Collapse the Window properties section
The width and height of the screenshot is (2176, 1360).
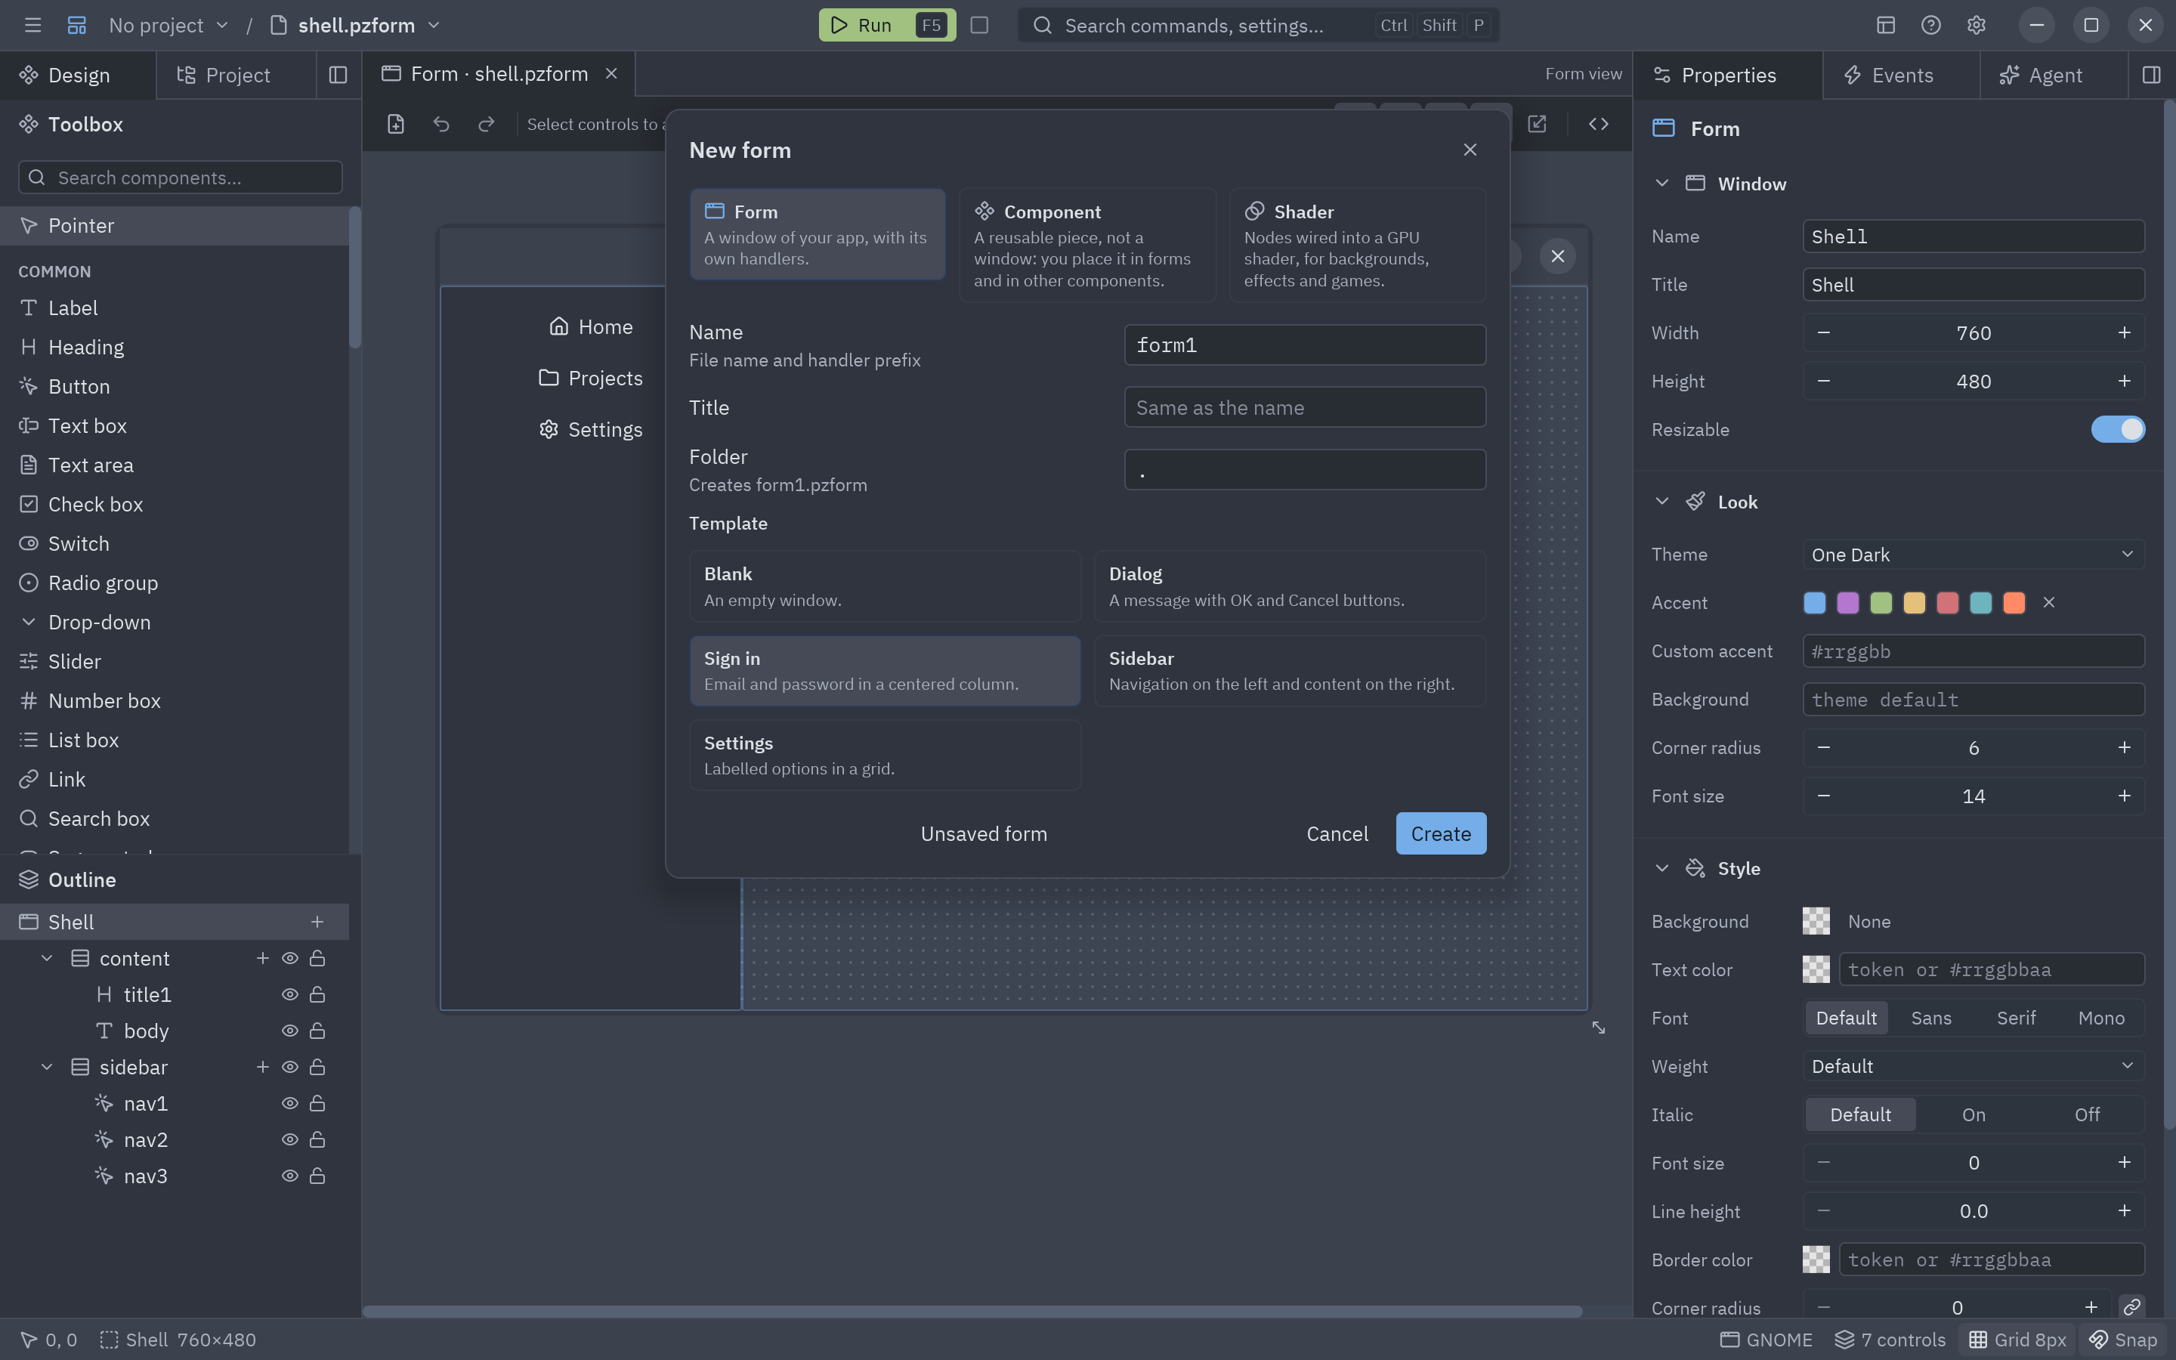1661,184
